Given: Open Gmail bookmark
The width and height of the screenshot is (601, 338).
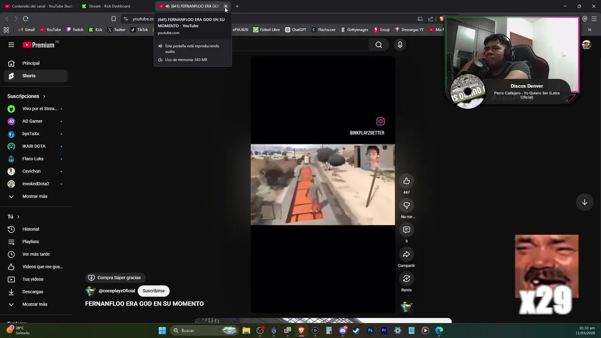Looking at the screenshot, I should [x=26, y=30].
